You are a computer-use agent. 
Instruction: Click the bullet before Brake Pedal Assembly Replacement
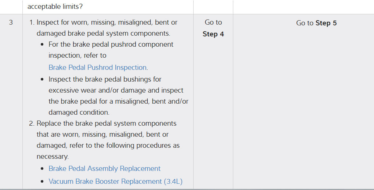coord(43,169)
